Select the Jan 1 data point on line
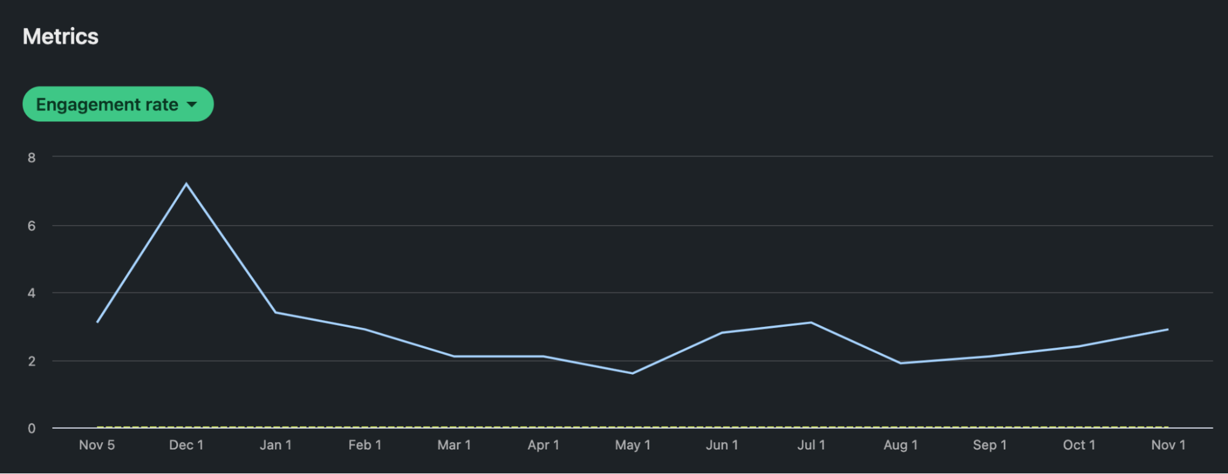Screen dimensions: 1228x474 pos(275,312)
